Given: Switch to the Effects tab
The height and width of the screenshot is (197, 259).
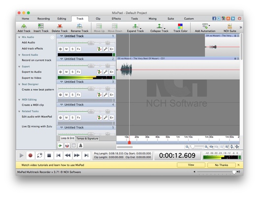Looking at the screenshot, I should pos(116,19).
